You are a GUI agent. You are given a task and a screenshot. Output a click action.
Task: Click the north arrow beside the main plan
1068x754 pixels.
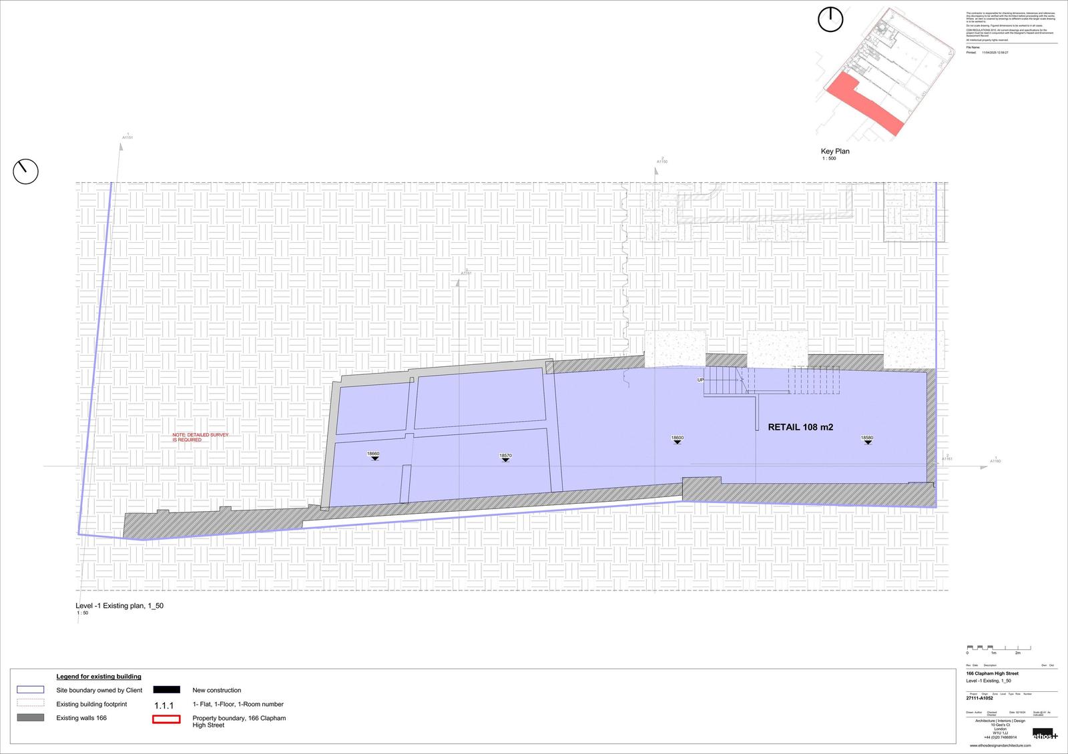(25, 171)
